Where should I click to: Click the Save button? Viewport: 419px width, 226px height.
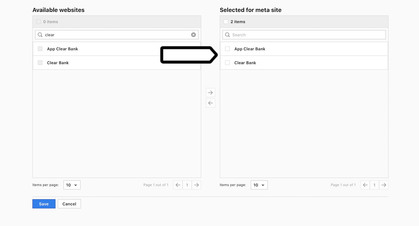(44, 204)
